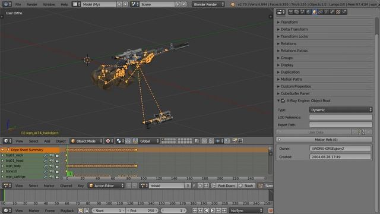380x214 pixels.
Task: Open the timeline Playback menu
Action: click(67, 210)
